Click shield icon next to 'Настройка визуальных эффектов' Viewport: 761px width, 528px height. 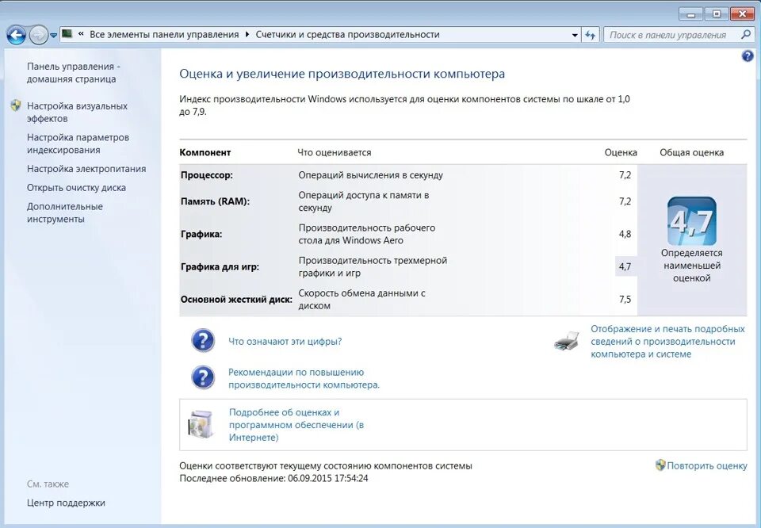[16, 105]
